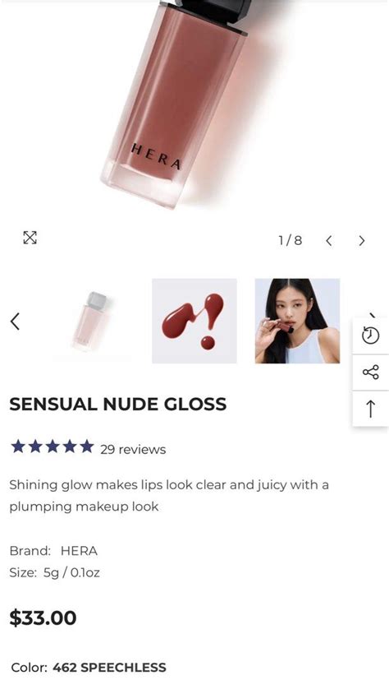Select the gloss swatch smear thumbnail

(x=194, y=321)
